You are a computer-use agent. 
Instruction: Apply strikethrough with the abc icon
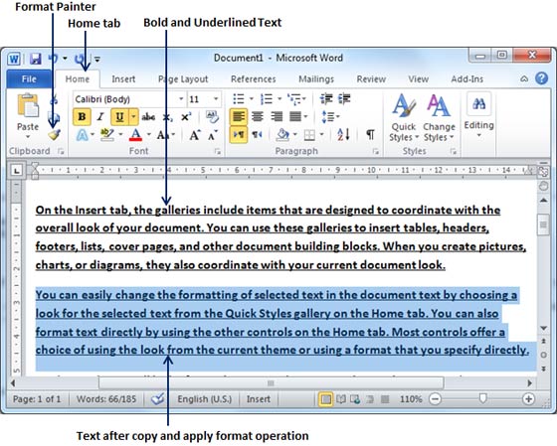(148, 117)
